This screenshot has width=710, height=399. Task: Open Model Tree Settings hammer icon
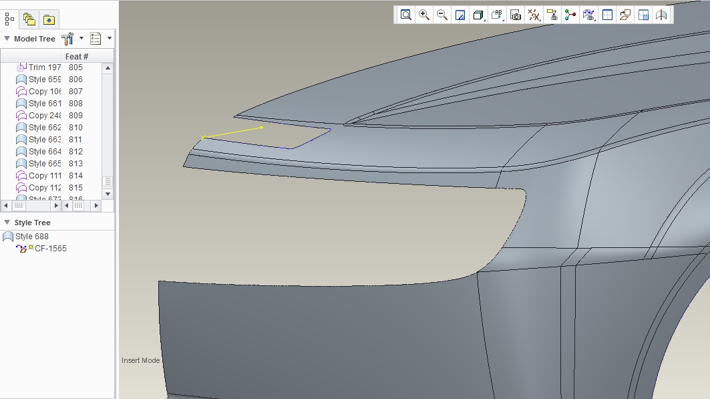coord(67,39)
